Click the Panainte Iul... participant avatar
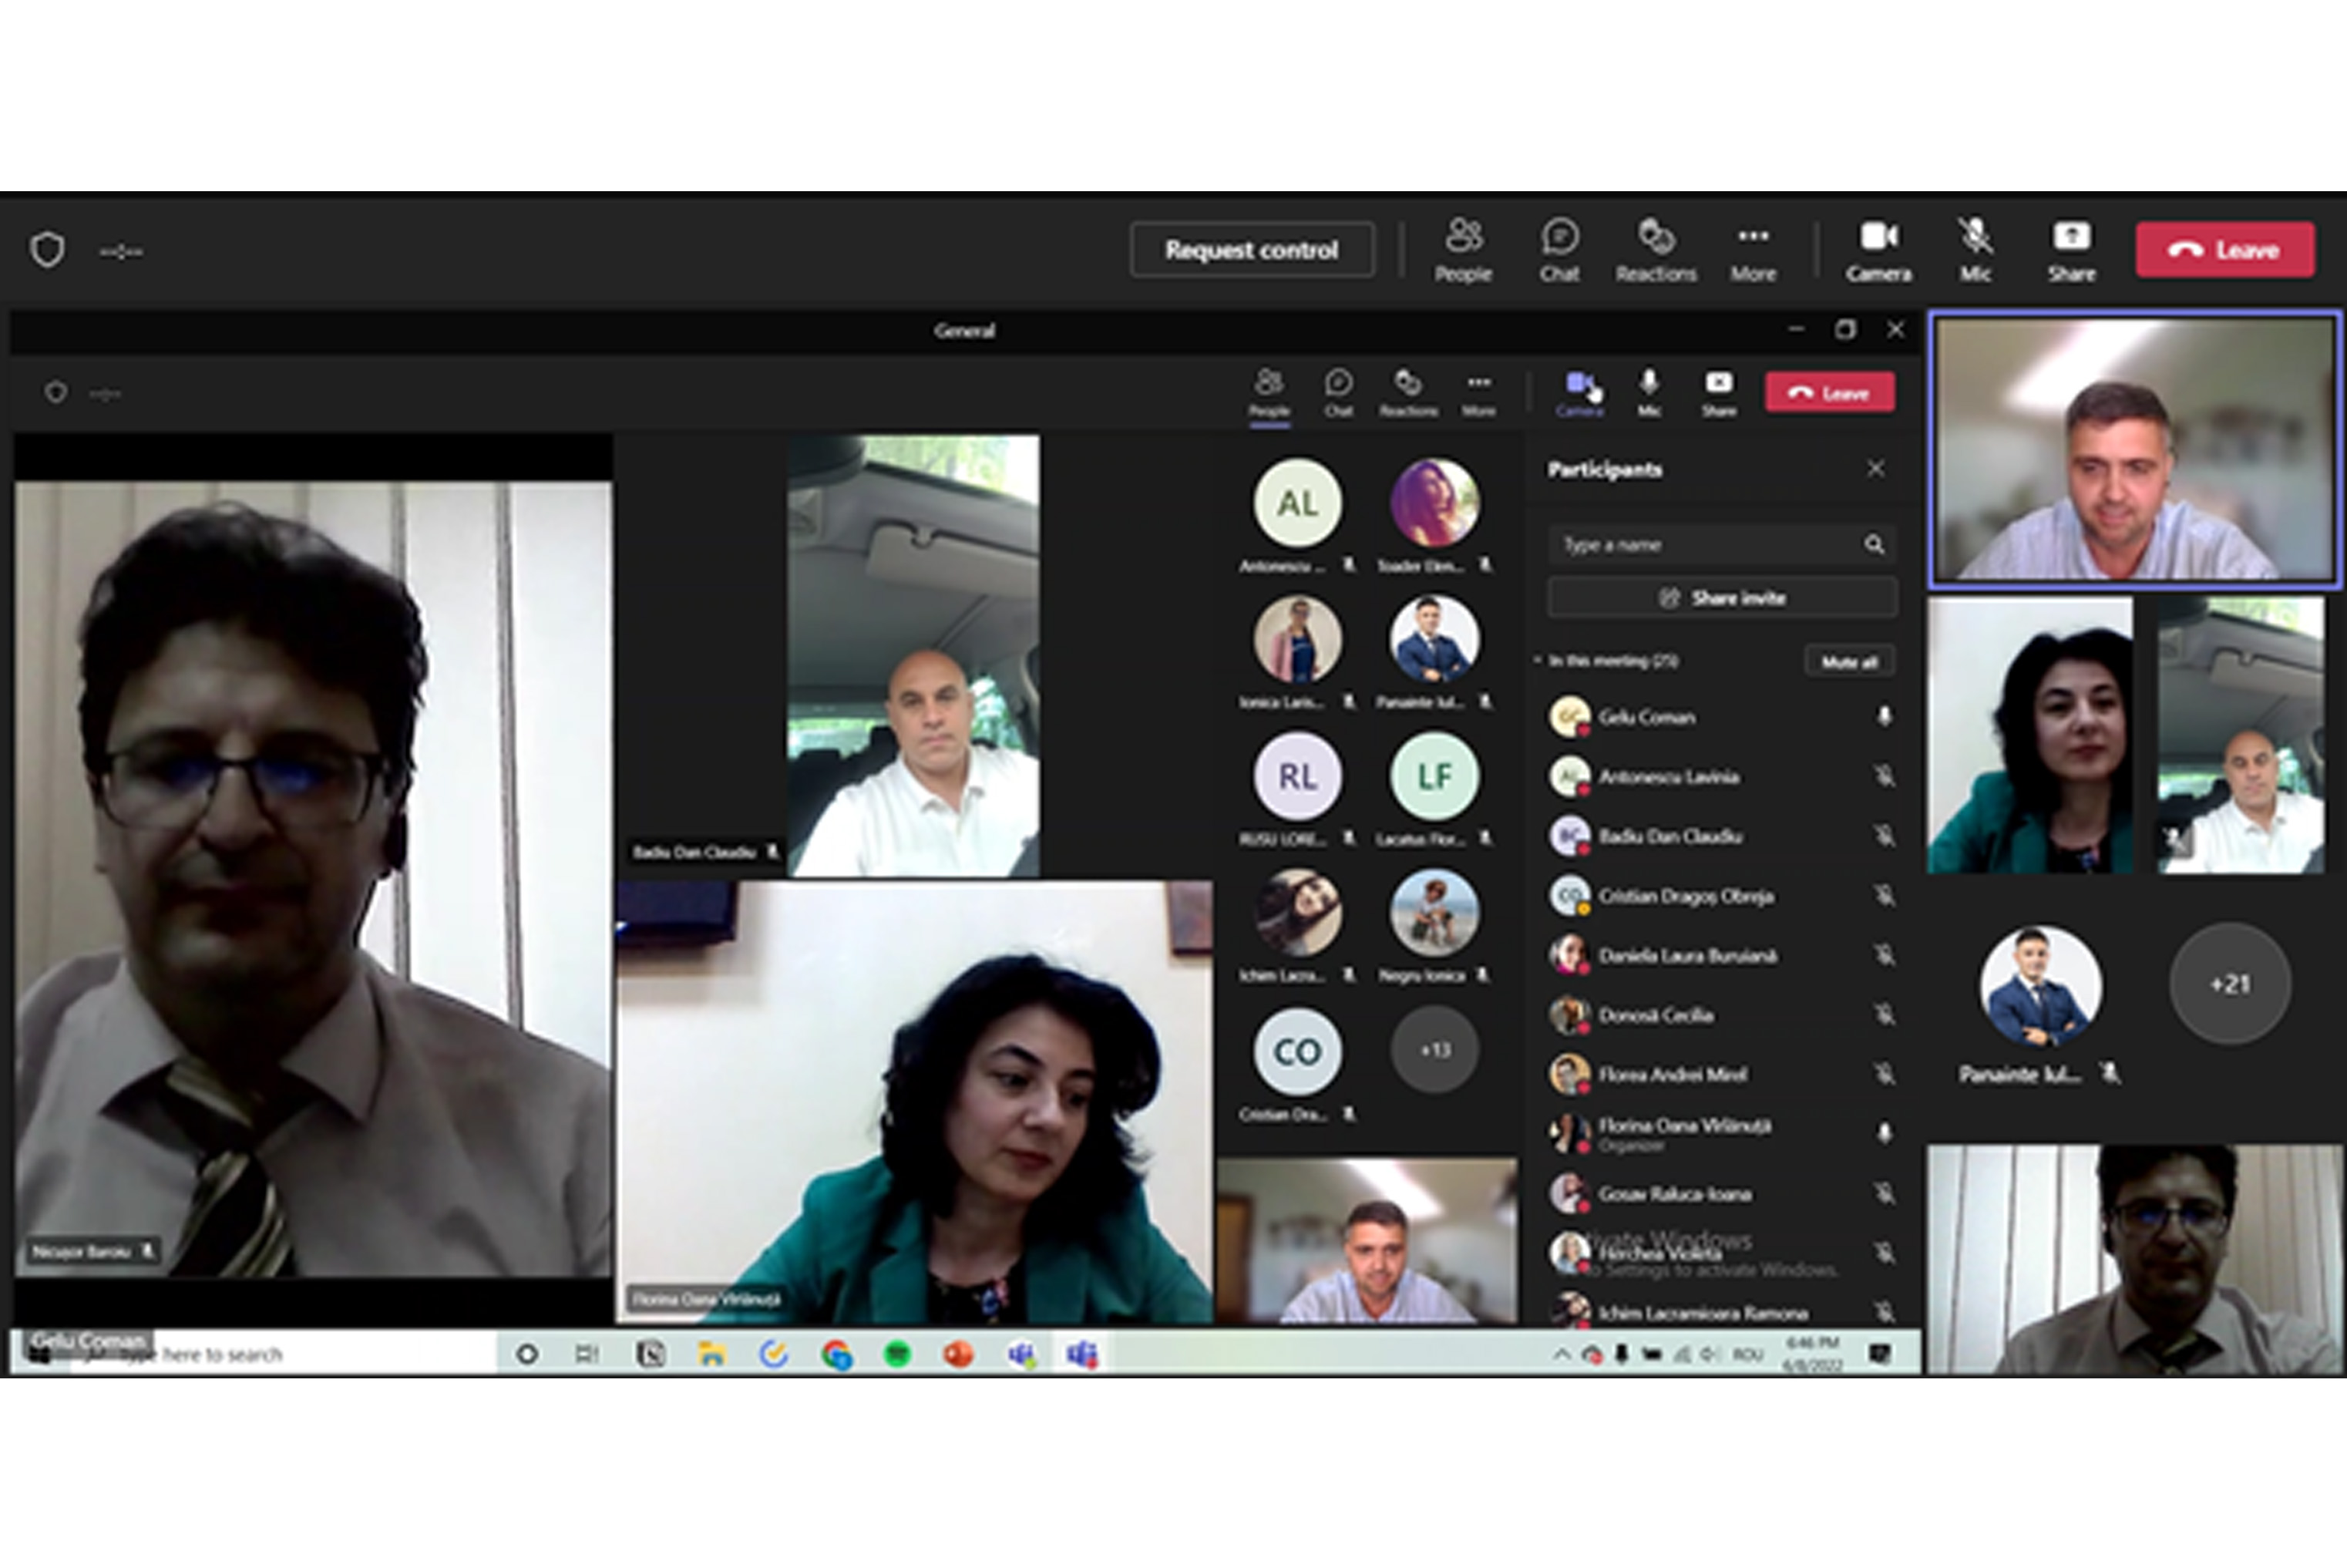 tap(2039, 986)
